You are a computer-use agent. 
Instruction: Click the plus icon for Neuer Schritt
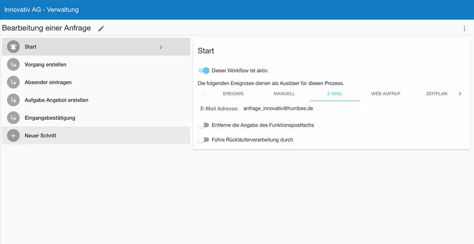[x=13, y=135]
